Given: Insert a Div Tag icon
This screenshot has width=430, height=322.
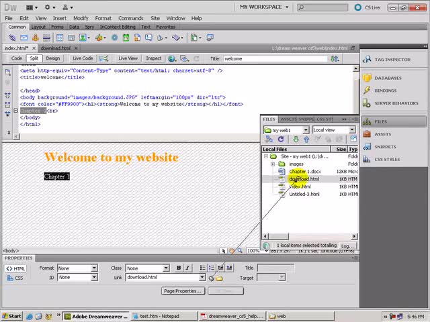Looking at the screenshot, I should pos(71,38).
